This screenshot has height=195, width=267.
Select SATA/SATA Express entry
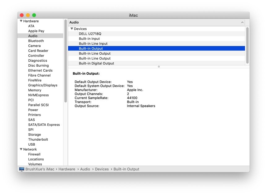pyautogui.click(x=44, y=125)
